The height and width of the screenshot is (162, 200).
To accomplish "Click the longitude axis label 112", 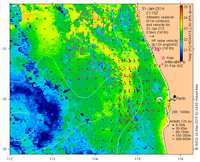I will 10,159.
